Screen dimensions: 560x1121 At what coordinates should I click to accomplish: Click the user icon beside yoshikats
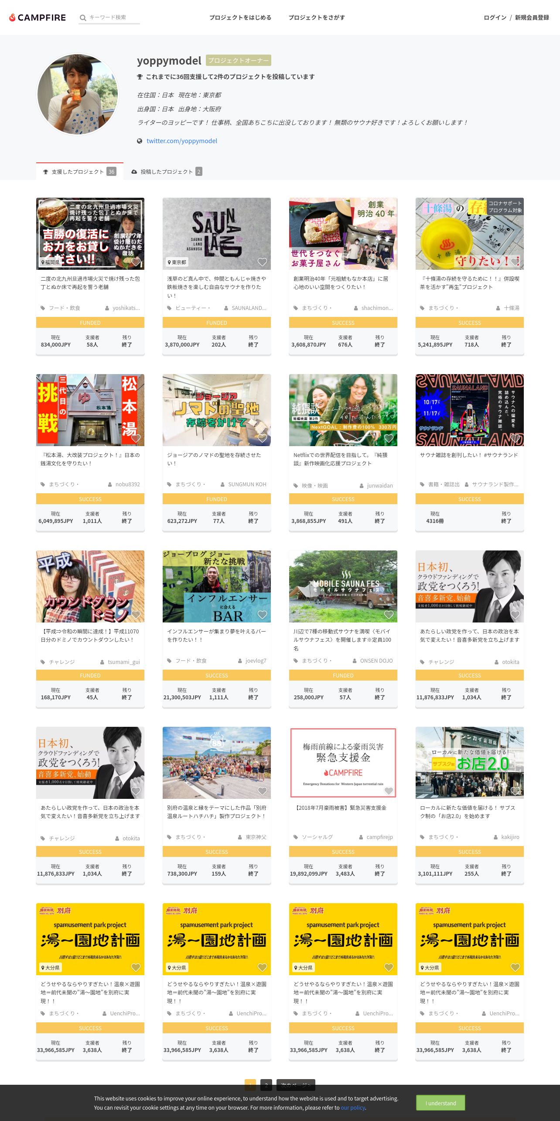click(x=107, y=308)
